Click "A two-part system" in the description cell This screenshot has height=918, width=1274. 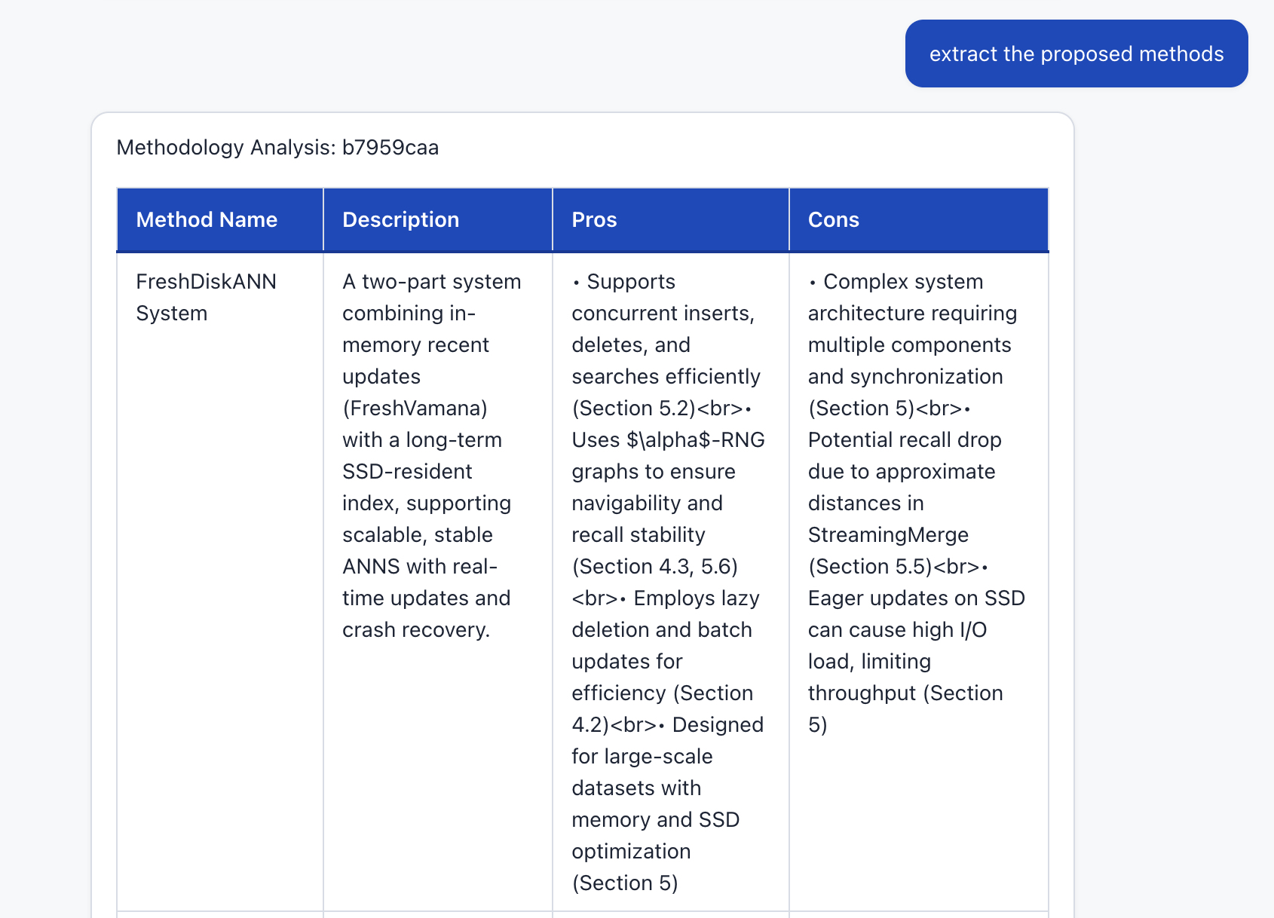[x=431, y=282]
